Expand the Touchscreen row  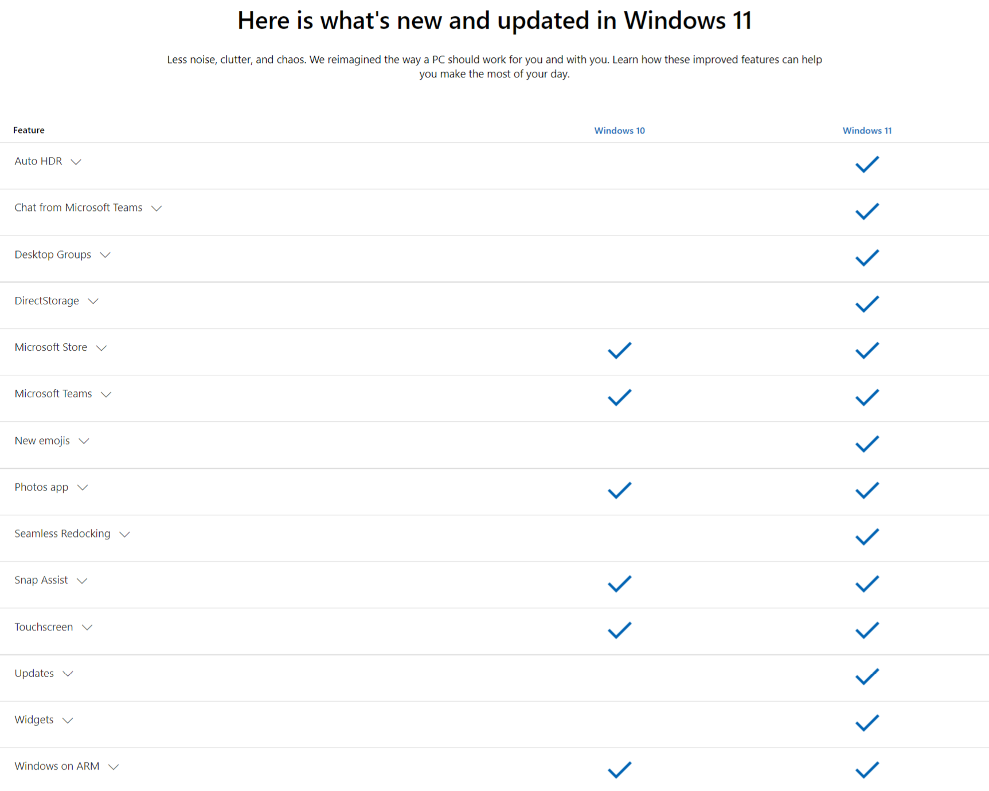87,628
